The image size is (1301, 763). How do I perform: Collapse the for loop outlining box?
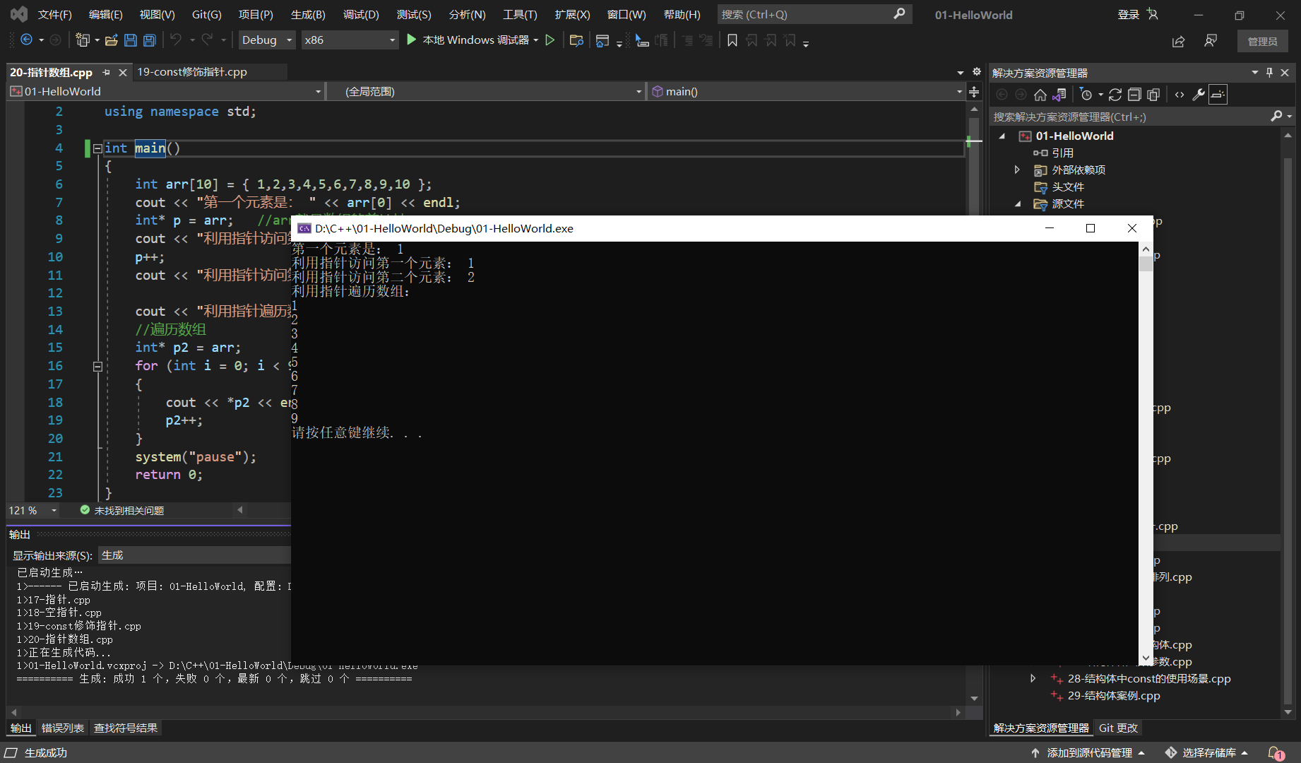click(x=97, y=366)
